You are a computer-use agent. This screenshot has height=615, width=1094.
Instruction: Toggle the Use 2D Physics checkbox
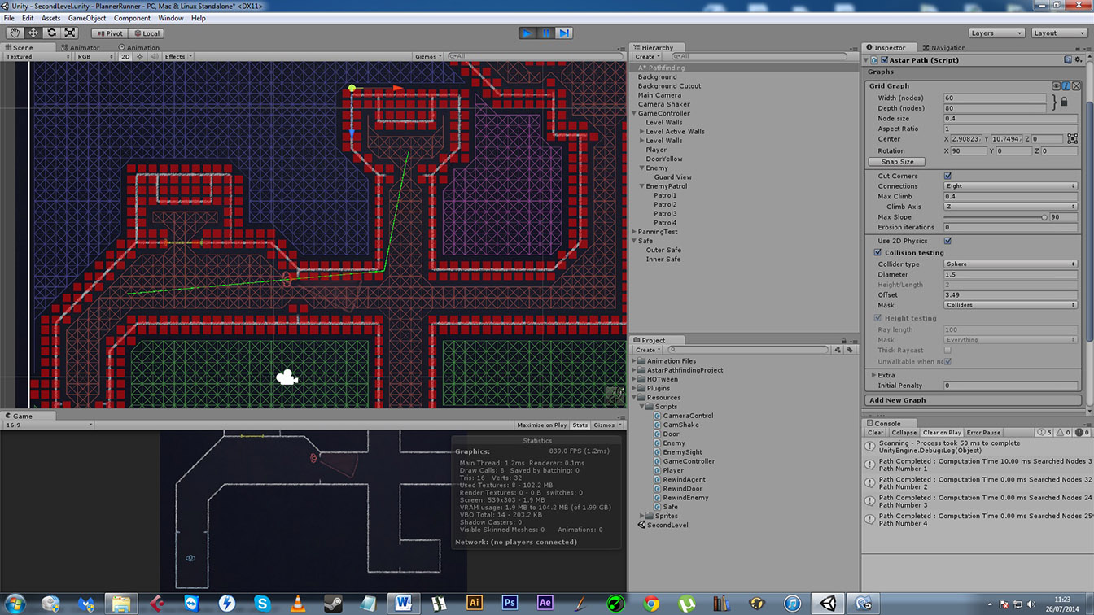947,241
